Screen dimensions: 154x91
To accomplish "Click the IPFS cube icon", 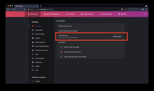I will pos(33,70).
